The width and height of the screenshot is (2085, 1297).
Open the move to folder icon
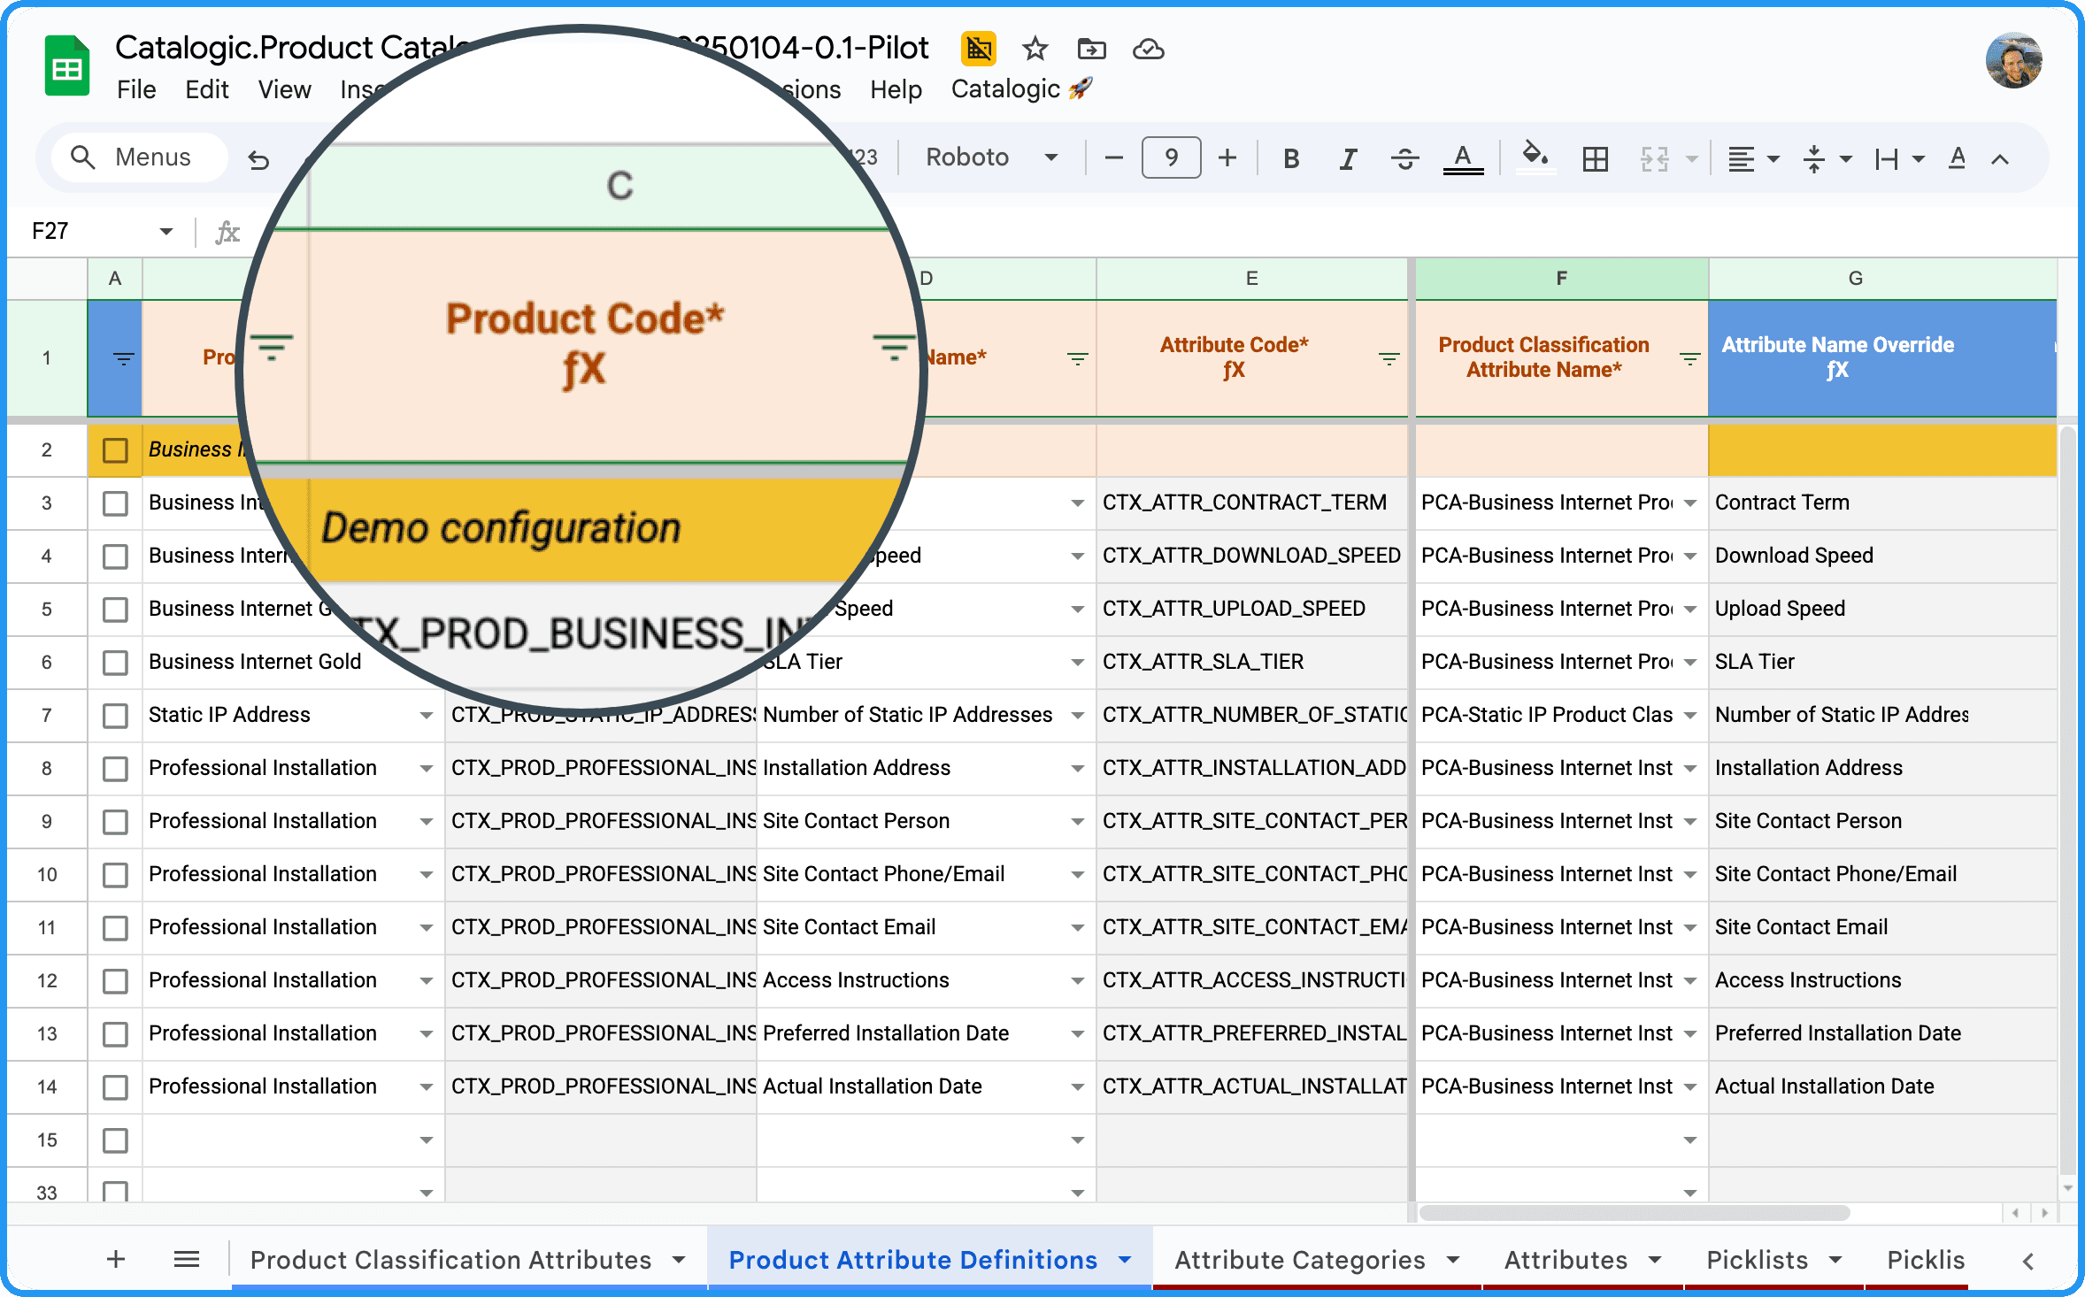click(x=1091, y=49)
